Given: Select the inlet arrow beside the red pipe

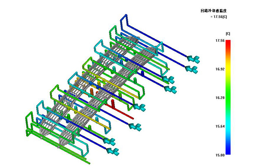Looking at the screenshot, I should [140, 107].
